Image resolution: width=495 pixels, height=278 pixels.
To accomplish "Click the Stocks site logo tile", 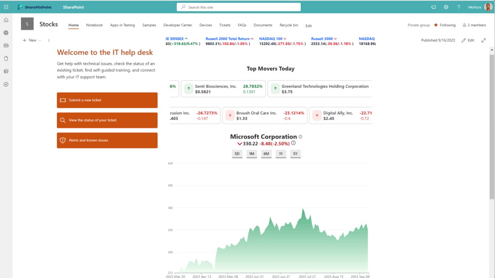I will (27, 24).
